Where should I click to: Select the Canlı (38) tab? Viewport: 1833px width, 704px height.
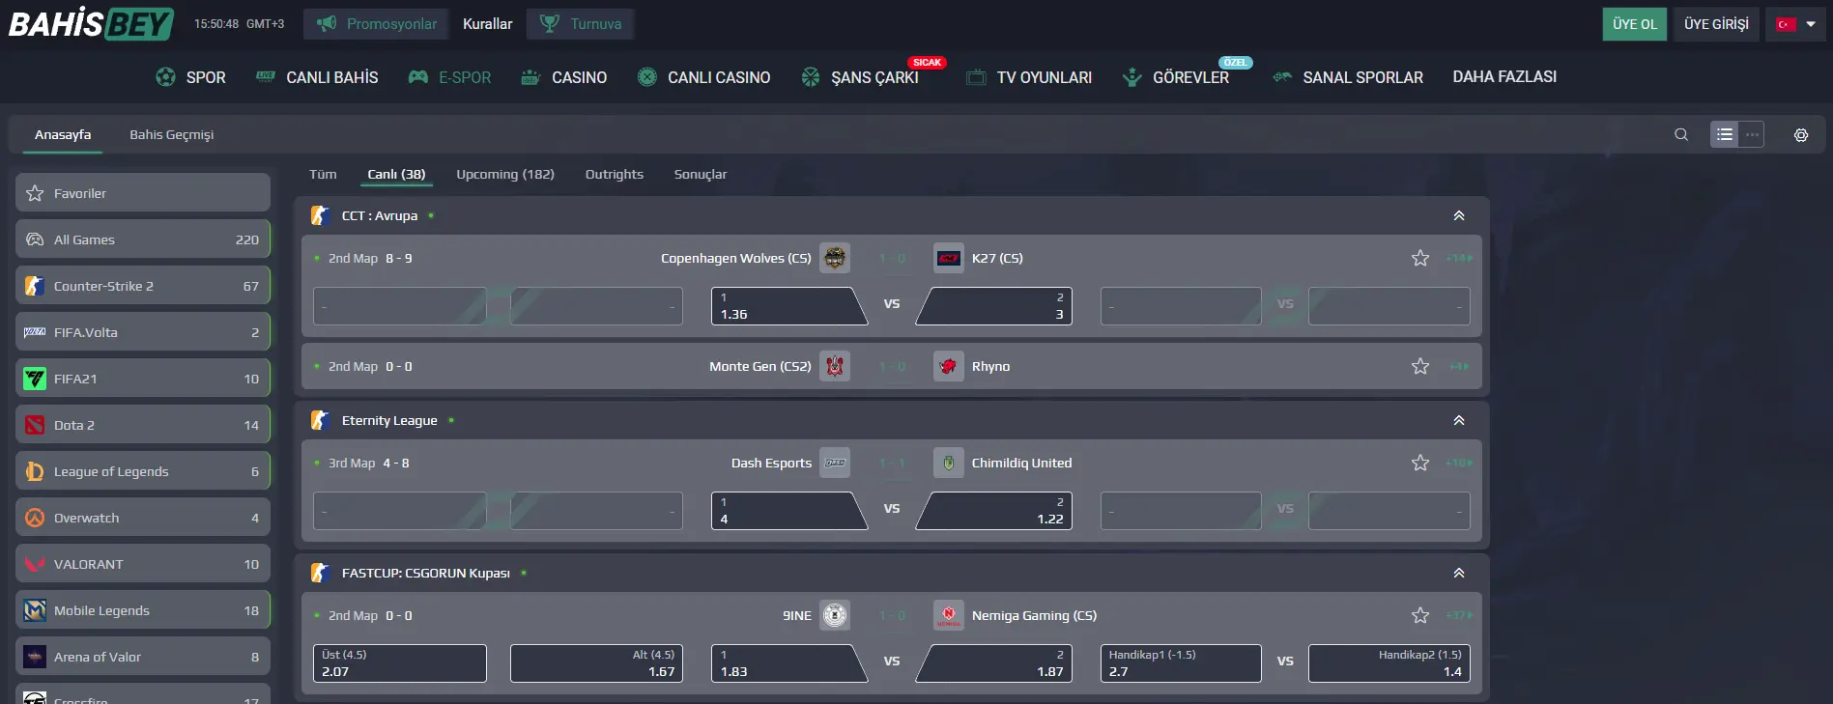(396, 174)
